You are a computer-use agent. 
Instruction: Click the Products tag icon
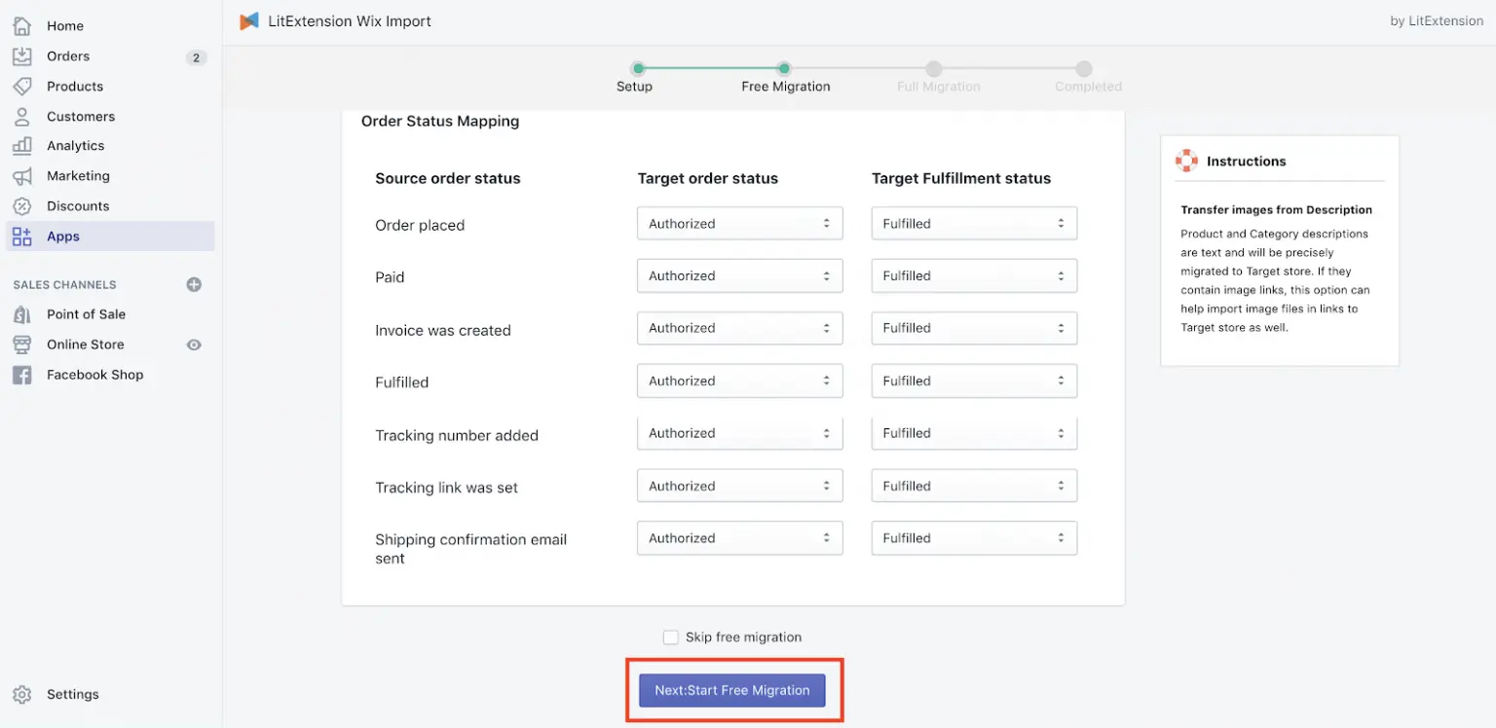21,87
